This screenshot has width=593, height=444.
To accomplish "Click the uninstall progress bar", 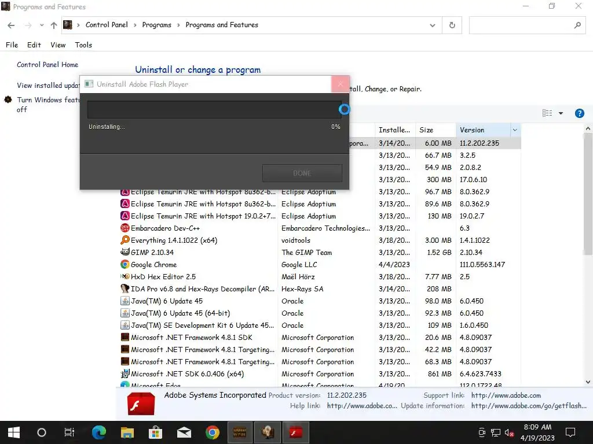I will (x=214, y=110).
